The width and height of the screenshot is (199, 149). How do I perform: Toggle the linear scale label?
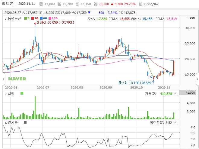click(190, 18)
